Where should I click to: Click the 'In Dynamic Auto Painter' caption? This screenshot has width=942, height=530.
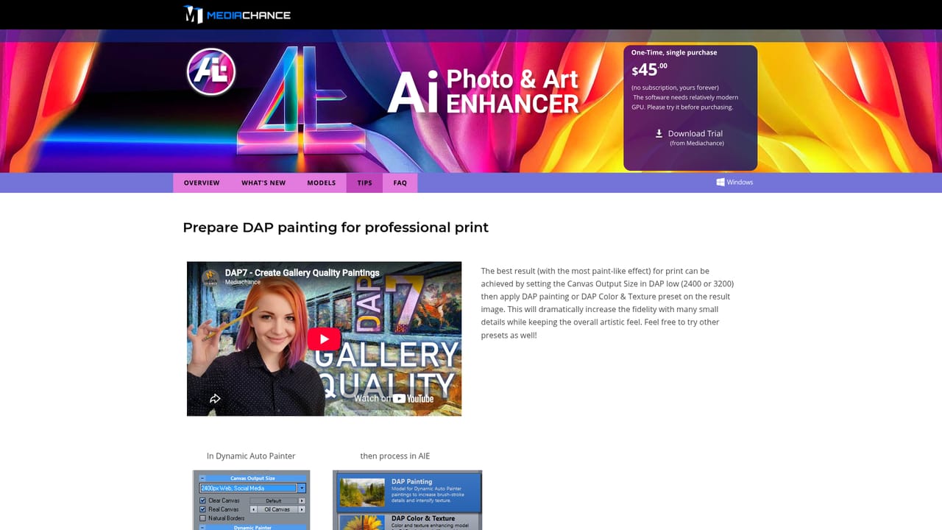coord(251,456)
